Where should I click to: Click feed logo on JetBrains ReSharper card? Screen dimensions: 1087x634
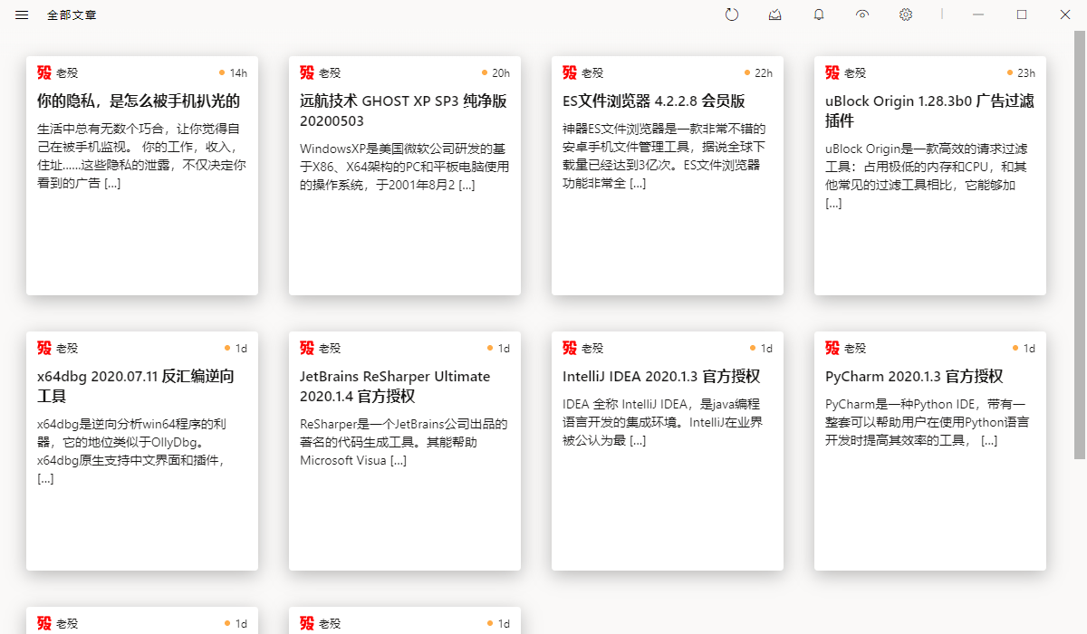[307, 348]
